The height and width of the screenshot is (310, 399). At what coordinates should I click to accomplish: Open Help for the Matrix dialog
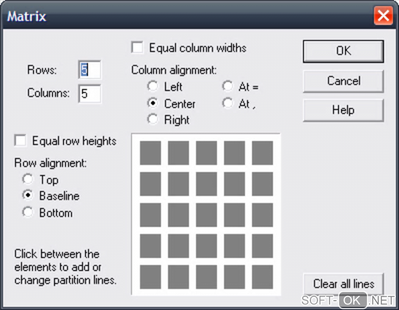tap(343, 110)
